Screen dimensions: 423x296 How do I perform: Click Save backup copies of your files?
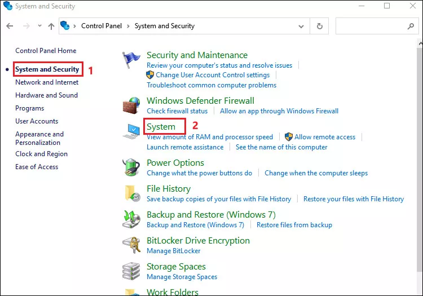click(219, 199)
